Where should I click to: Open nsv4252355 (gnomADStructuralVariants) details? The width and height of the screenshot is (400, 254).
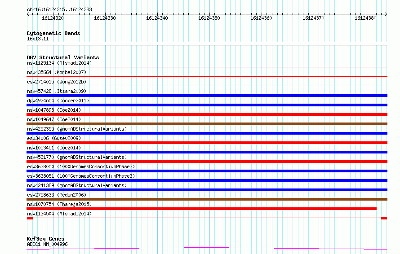[x=77, y=129]
